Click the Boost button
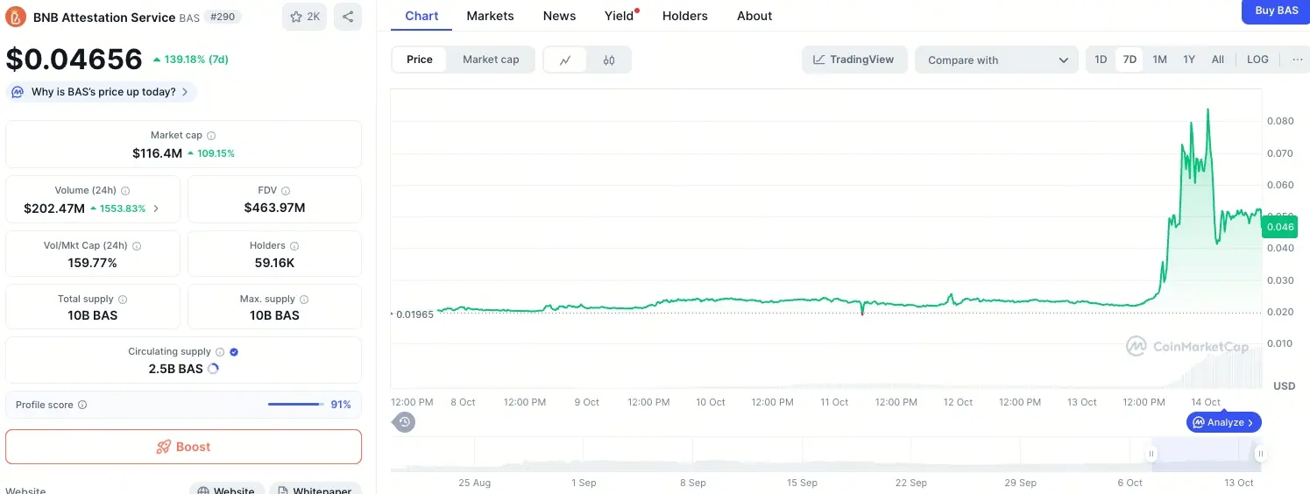 (183, 447)
